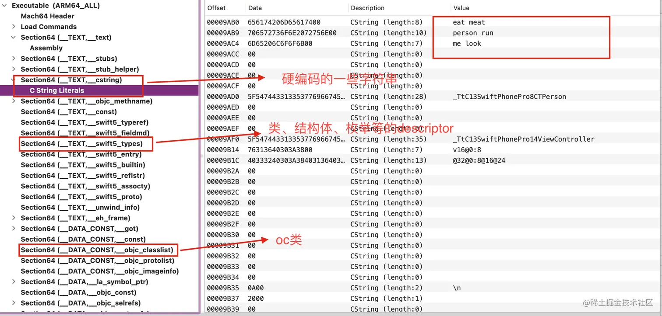Collapse the Executable (ARM64_ALL) root node
The width and height of the screenshot is (662, 316).
pos(4,5)
